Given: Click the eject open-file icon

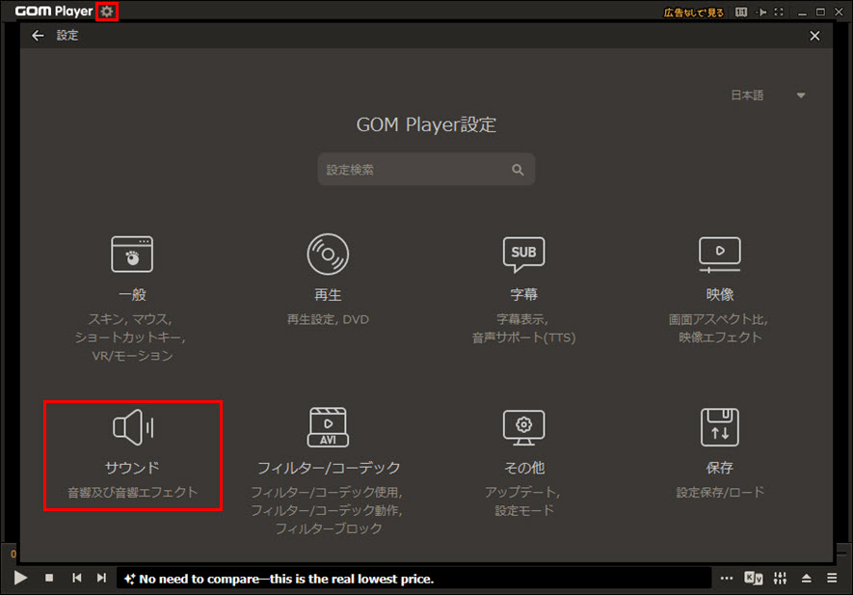Looking at the screenshot, I should pos(806,579).
